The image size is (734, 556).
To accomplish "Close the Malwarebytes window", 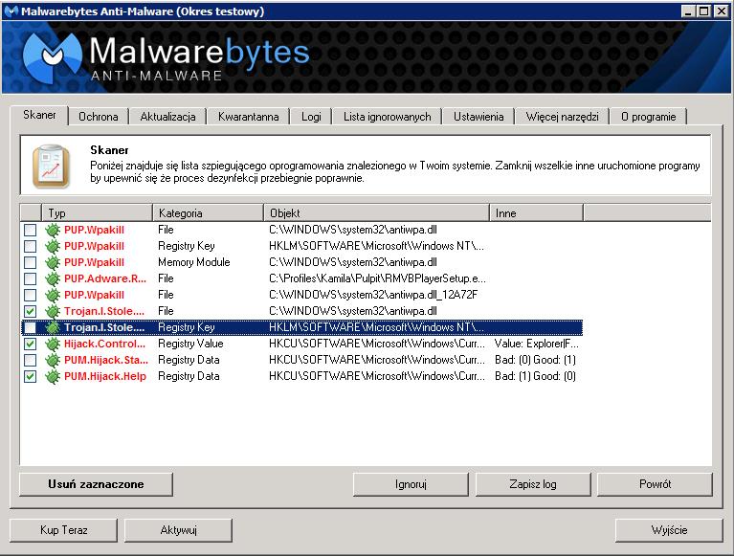I will 722,11.
